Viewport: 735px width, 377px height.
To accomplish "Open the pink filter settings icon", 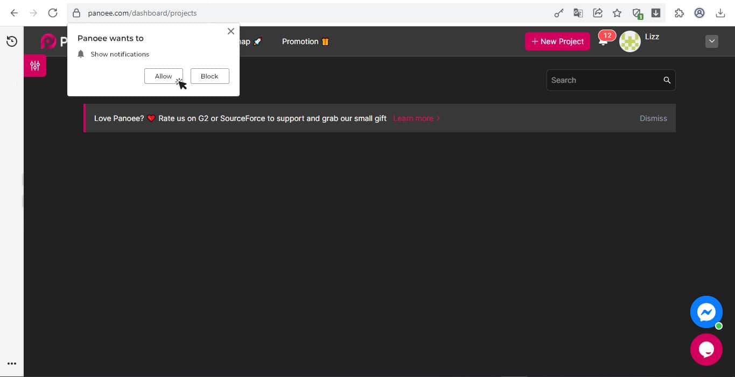I will pos(35,66).
